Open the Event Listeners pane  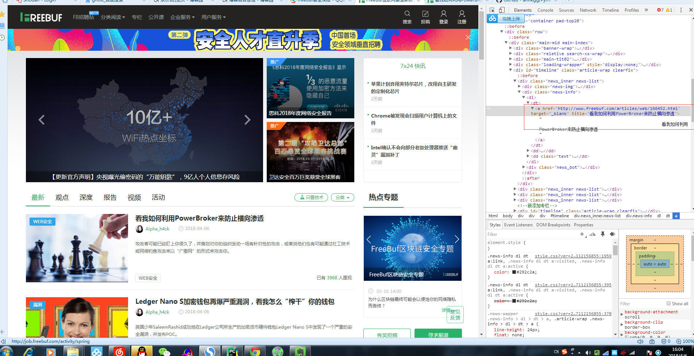click(x=518, y=225)
